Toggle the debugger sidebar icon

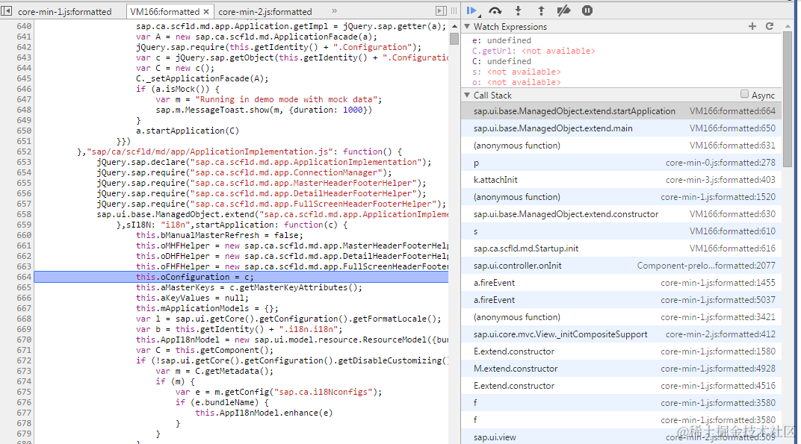tap(441, 10)
